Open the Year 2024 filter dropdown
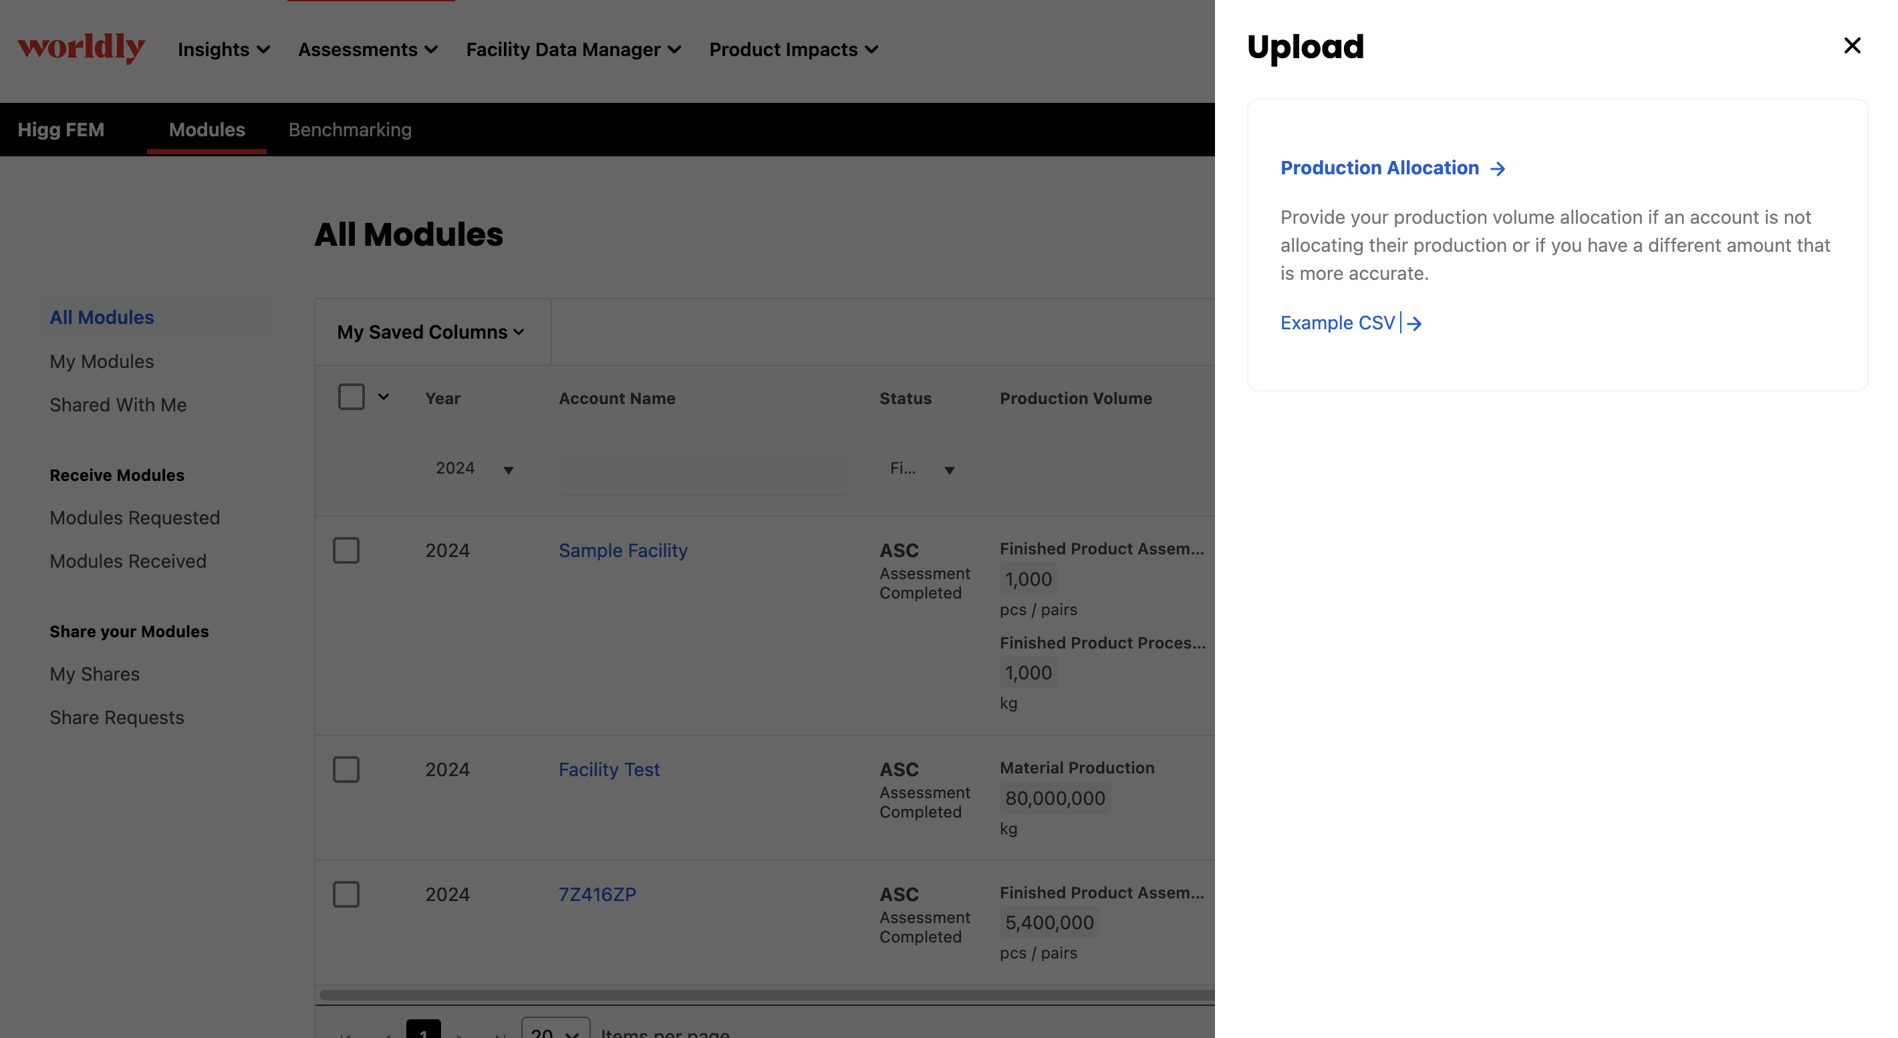Viewport: 1898px width, 1038px height. click(474, 468)
